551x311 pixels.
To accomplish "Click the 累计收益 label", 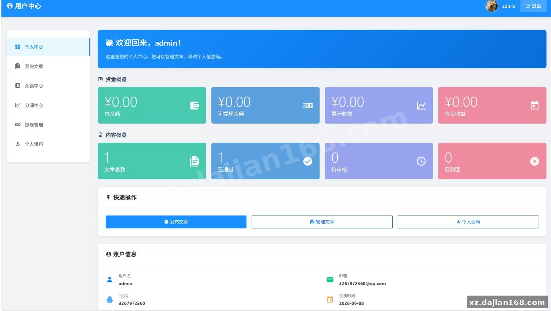I will click(342, 114).
